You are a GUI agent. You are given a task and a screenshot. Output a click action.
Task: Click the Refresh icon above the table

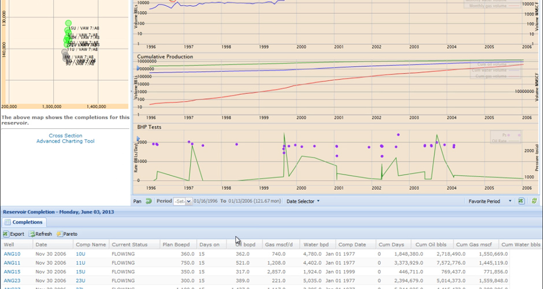tap(32, 234)
